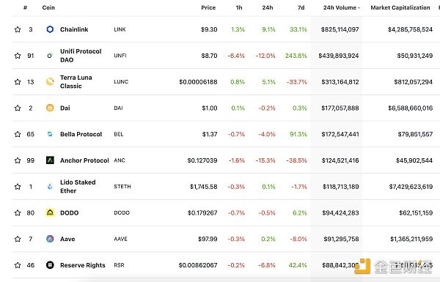The height and width of the screenshot is (282, 440).
Task: Click the Anchor Protocol logo icon
Action: tap(50, 160)
